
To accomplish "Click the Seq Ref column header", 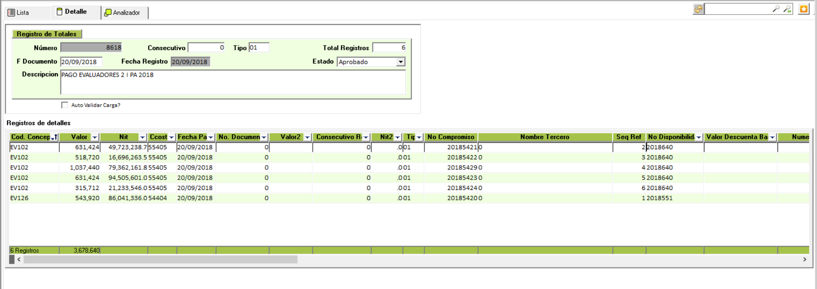I will pyautogui.click(x=629, y=137).
